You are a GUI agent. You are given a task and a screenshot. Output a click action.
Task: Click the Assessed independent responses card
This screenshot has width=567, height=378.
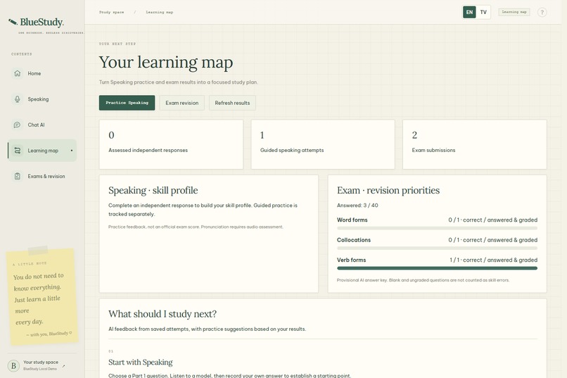pos(171,144)
